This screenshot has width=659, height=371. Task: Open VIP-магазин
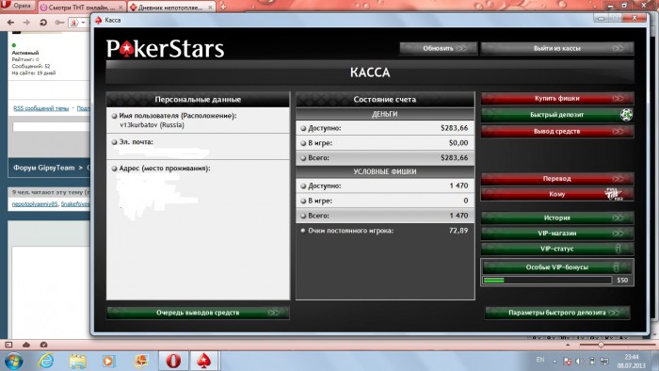coord(557,234)
